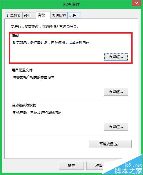Click the 性能 group label
Image resolution: width=143 pixels, height=175 pixels.
tap(15, 35)
